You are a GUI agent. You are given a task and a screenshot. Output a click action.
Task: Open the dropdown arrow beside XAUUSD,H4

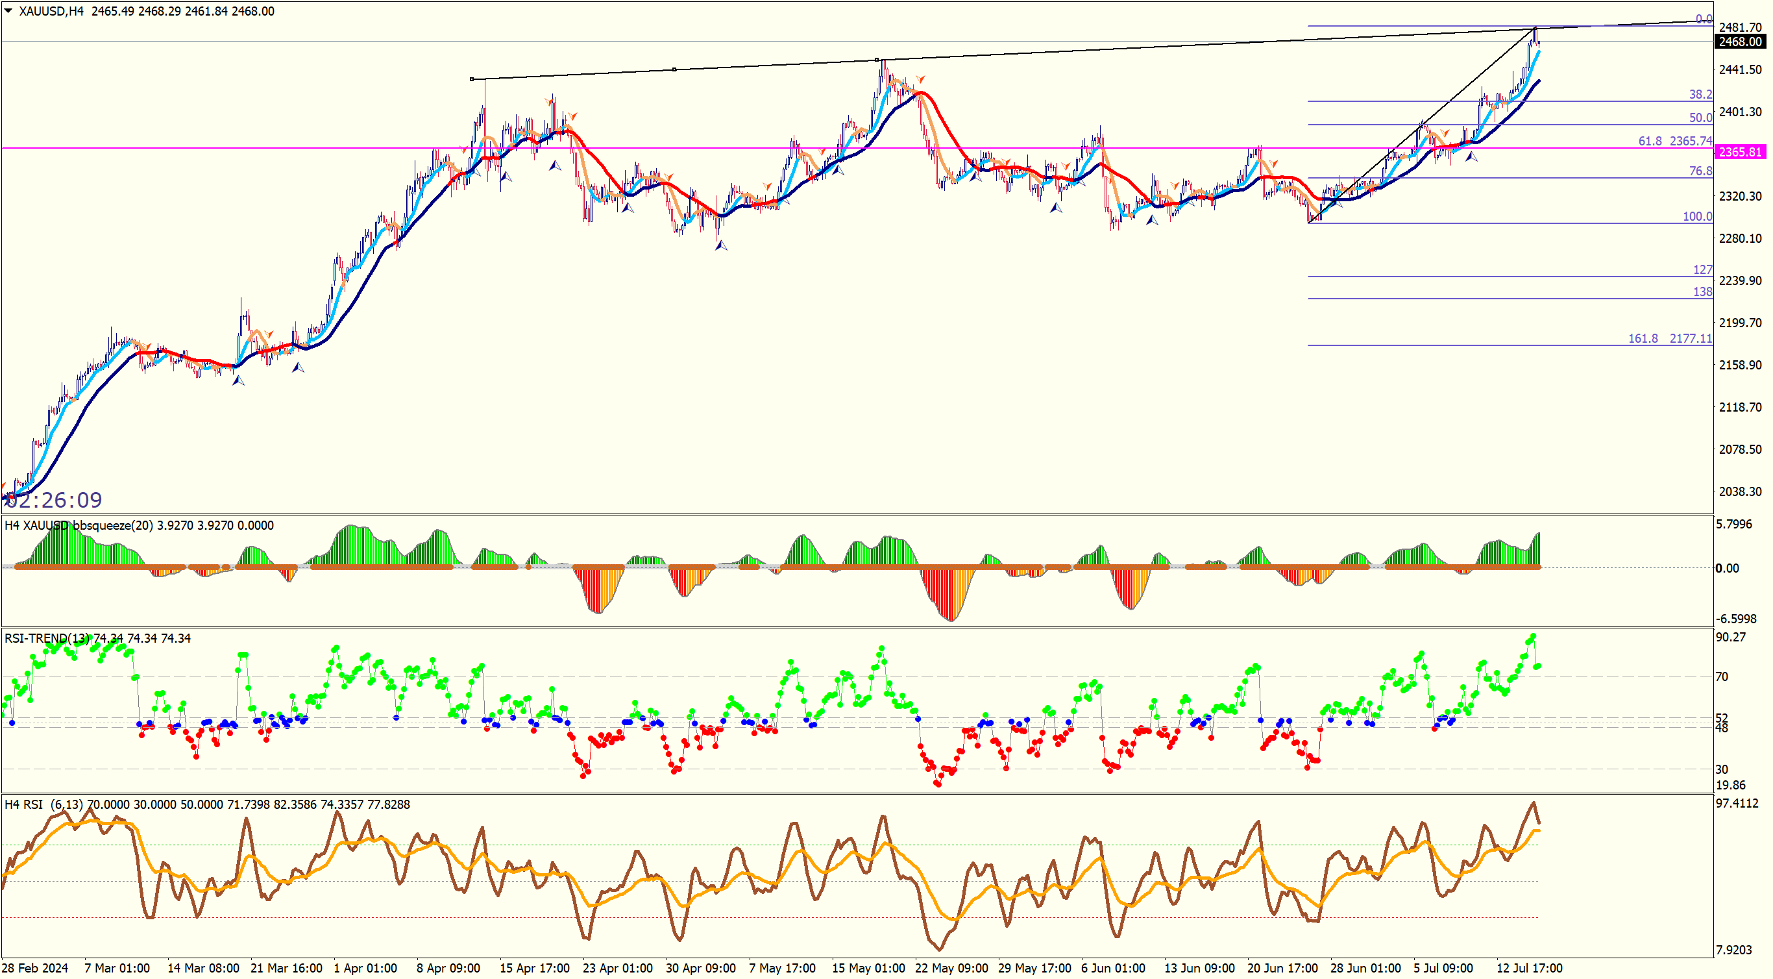[x=8, y=11]
